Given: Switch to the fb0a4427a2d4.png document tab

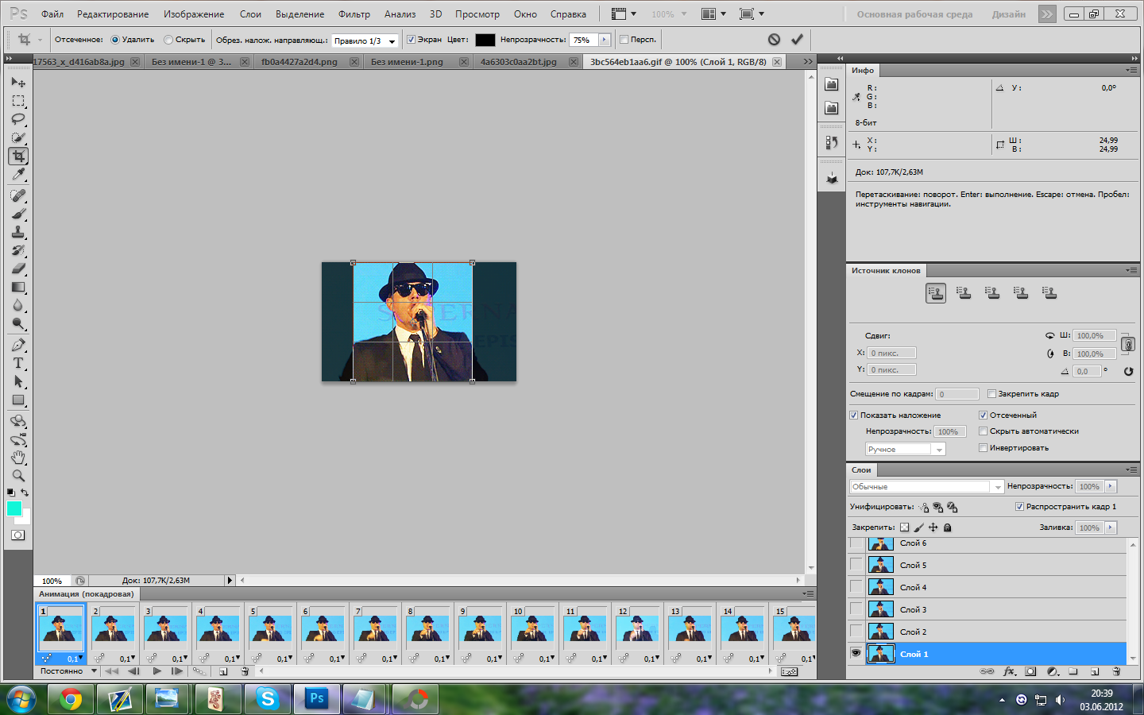Looking at the screenshot, I should (x=307, y=62).
